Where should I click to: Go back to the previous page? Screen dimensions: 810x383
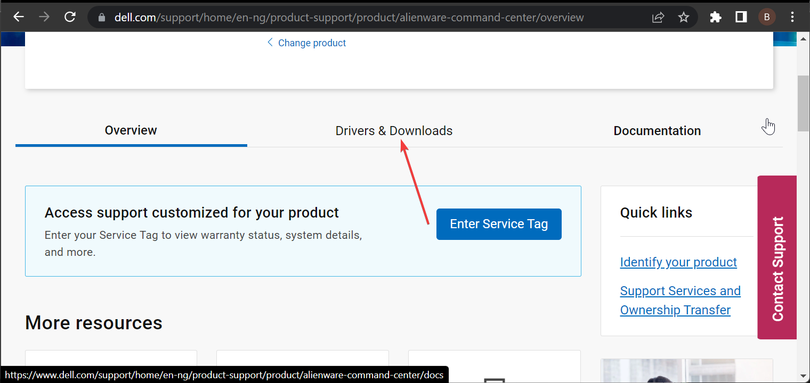pyautogui.click(x=19, y=17)
